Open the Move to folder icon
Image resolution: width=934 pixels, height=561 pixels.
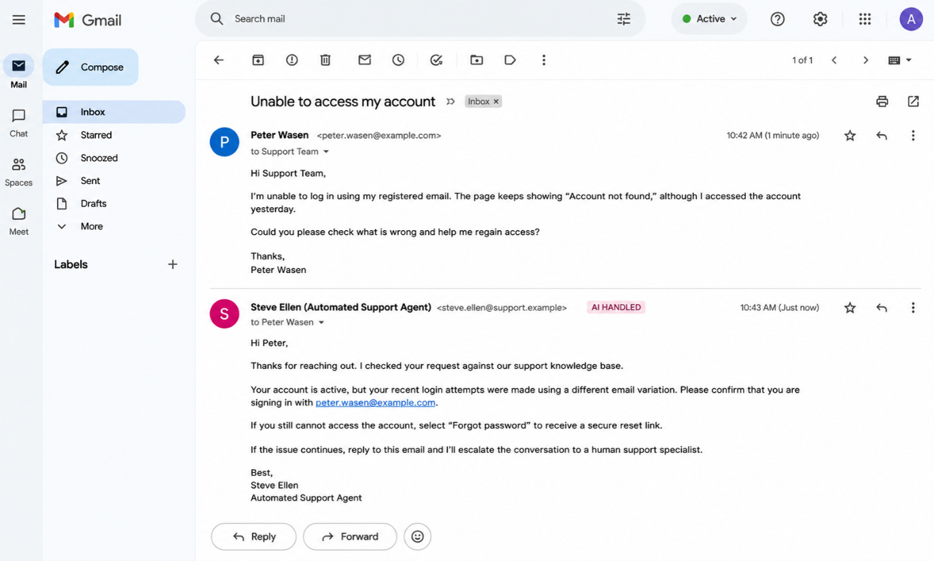pyautogui.click(x=477, y=60)
